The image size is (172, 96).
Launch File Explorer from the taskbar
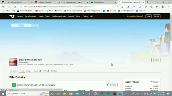click(65, 94)
